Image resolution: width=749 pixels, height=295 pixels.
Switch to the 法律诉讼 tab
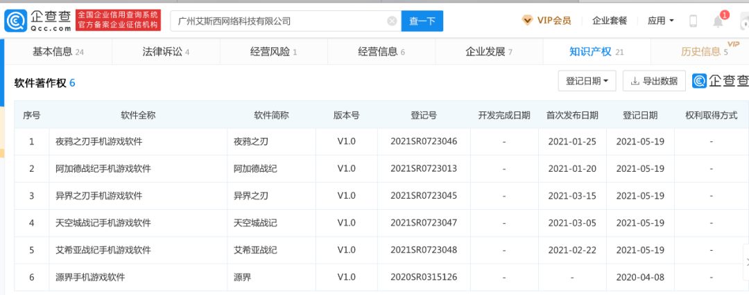(x=166, y=51)
